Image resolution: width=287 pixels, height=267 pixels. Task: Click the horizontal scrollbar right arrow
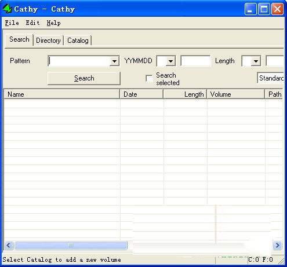pos(277,246)
